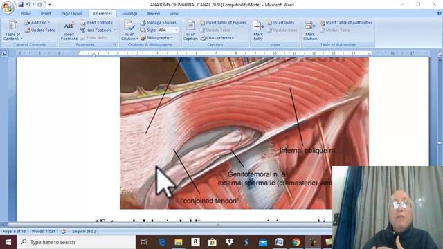Open the Windows Start menu
The height and width of the screenshot is (249, 443).
point(8,242)
